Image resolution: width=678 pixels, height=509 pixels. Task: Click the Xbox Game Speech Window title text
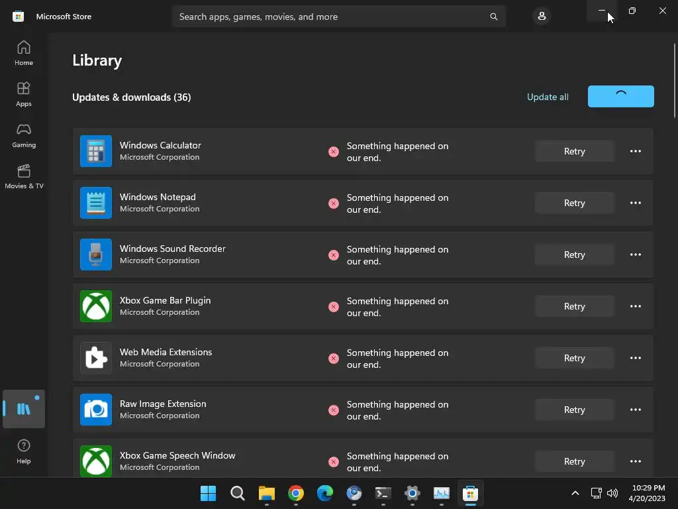177,455
